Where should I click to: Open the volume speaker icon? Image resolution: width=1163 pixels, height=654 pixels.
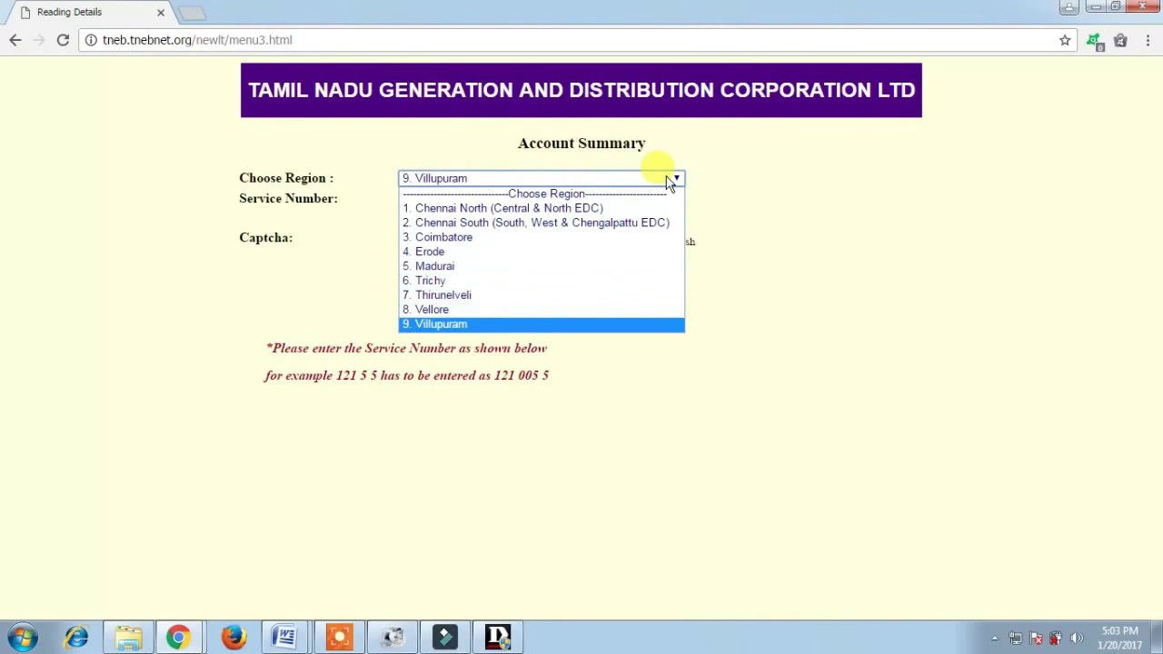1077,638
